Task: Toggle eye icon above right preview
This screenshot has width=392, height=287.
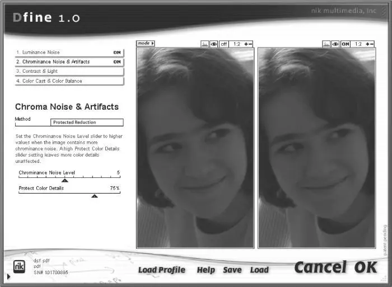Action: (x=335, y=44)
